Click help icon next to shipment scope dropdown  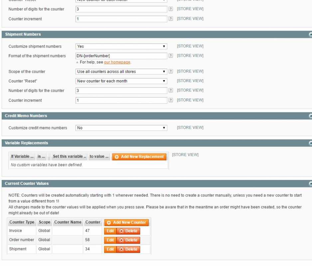[x=171, y=71]
